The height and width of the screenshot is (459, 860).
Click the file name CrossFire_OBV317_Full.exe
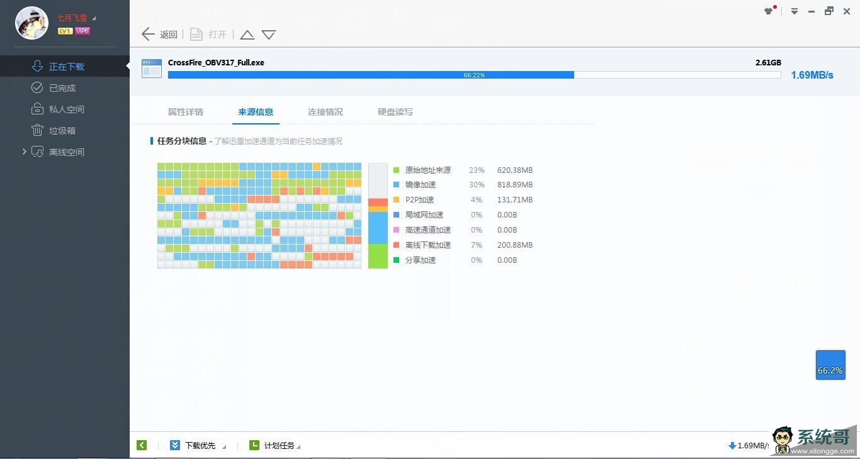[x=216, y=63]
